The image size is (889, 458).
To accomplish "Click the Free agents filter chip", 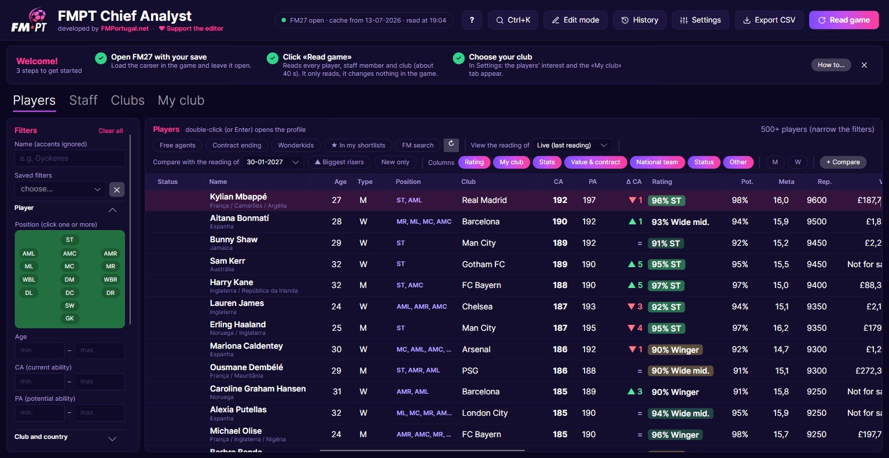I will (x=178, y=145).
